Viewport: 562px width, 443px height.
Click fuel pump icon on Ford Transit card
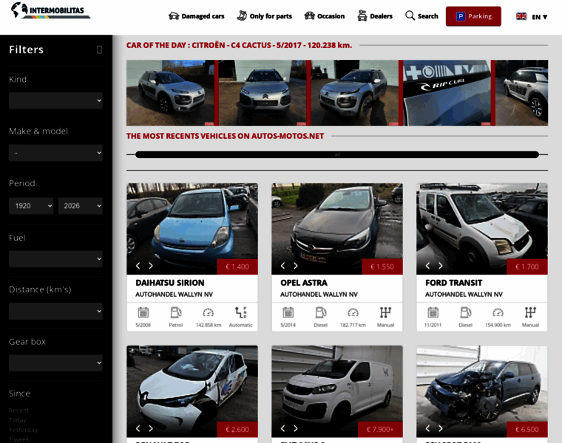pos(466,312)
